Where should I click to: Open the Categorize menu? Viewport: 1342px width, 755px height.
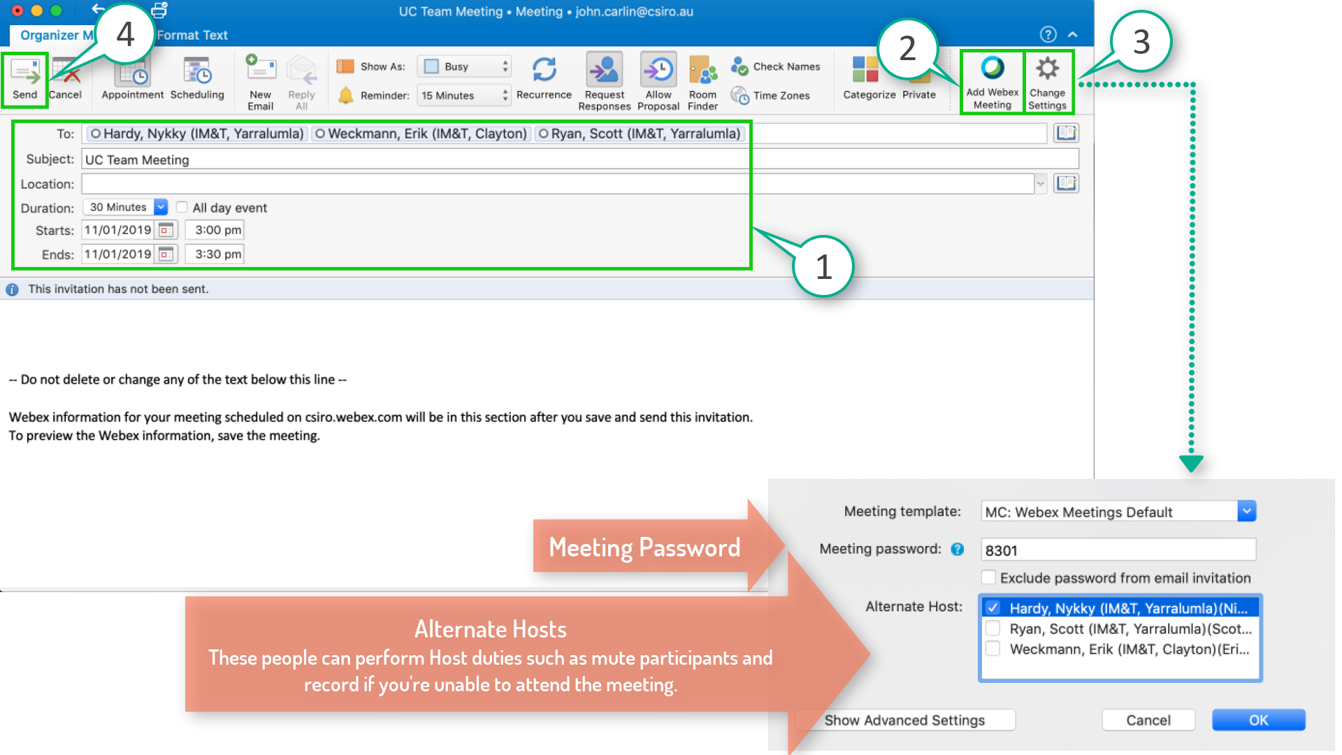coord(869,78)
